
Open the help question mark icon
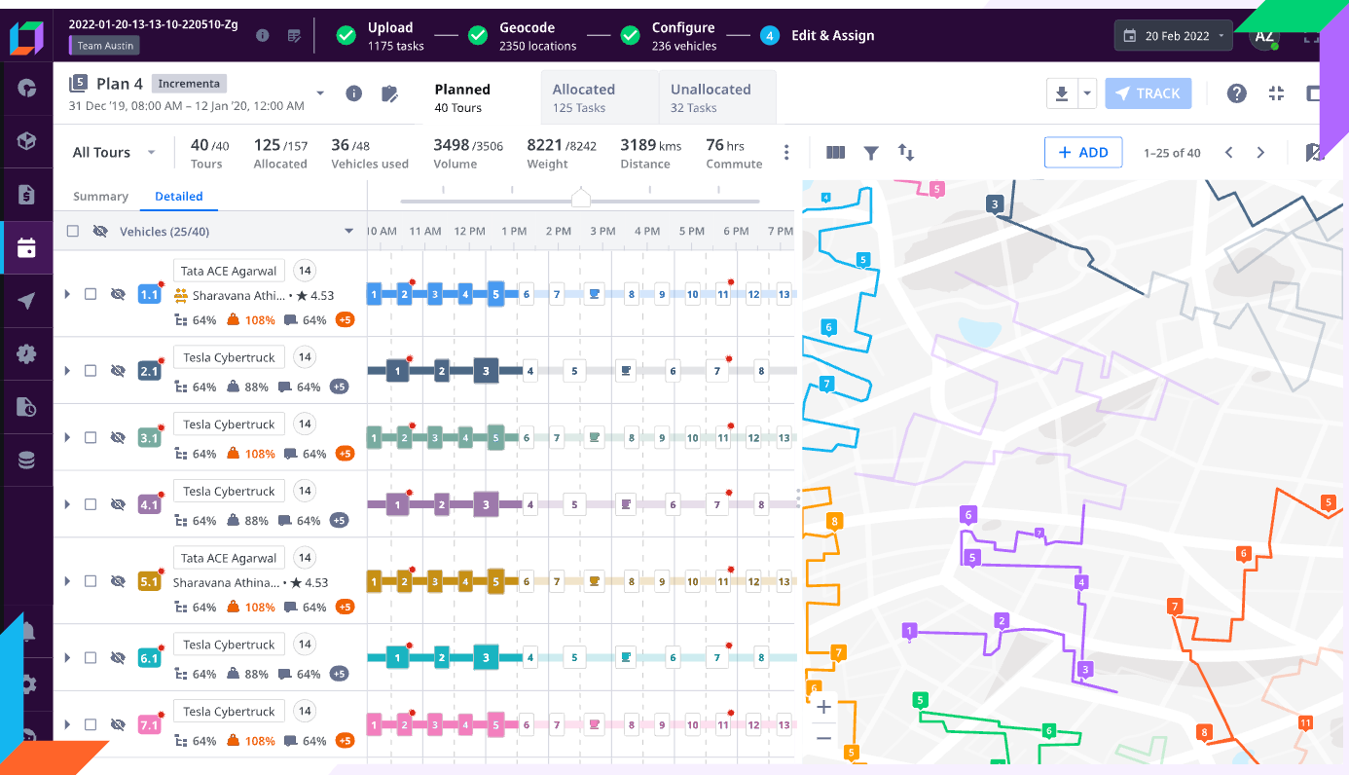(x=1237, y=93)
